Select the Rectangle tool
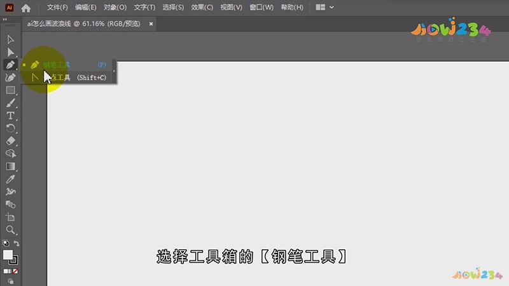Screen dimensions: 509x286 [x=10, y=90]
